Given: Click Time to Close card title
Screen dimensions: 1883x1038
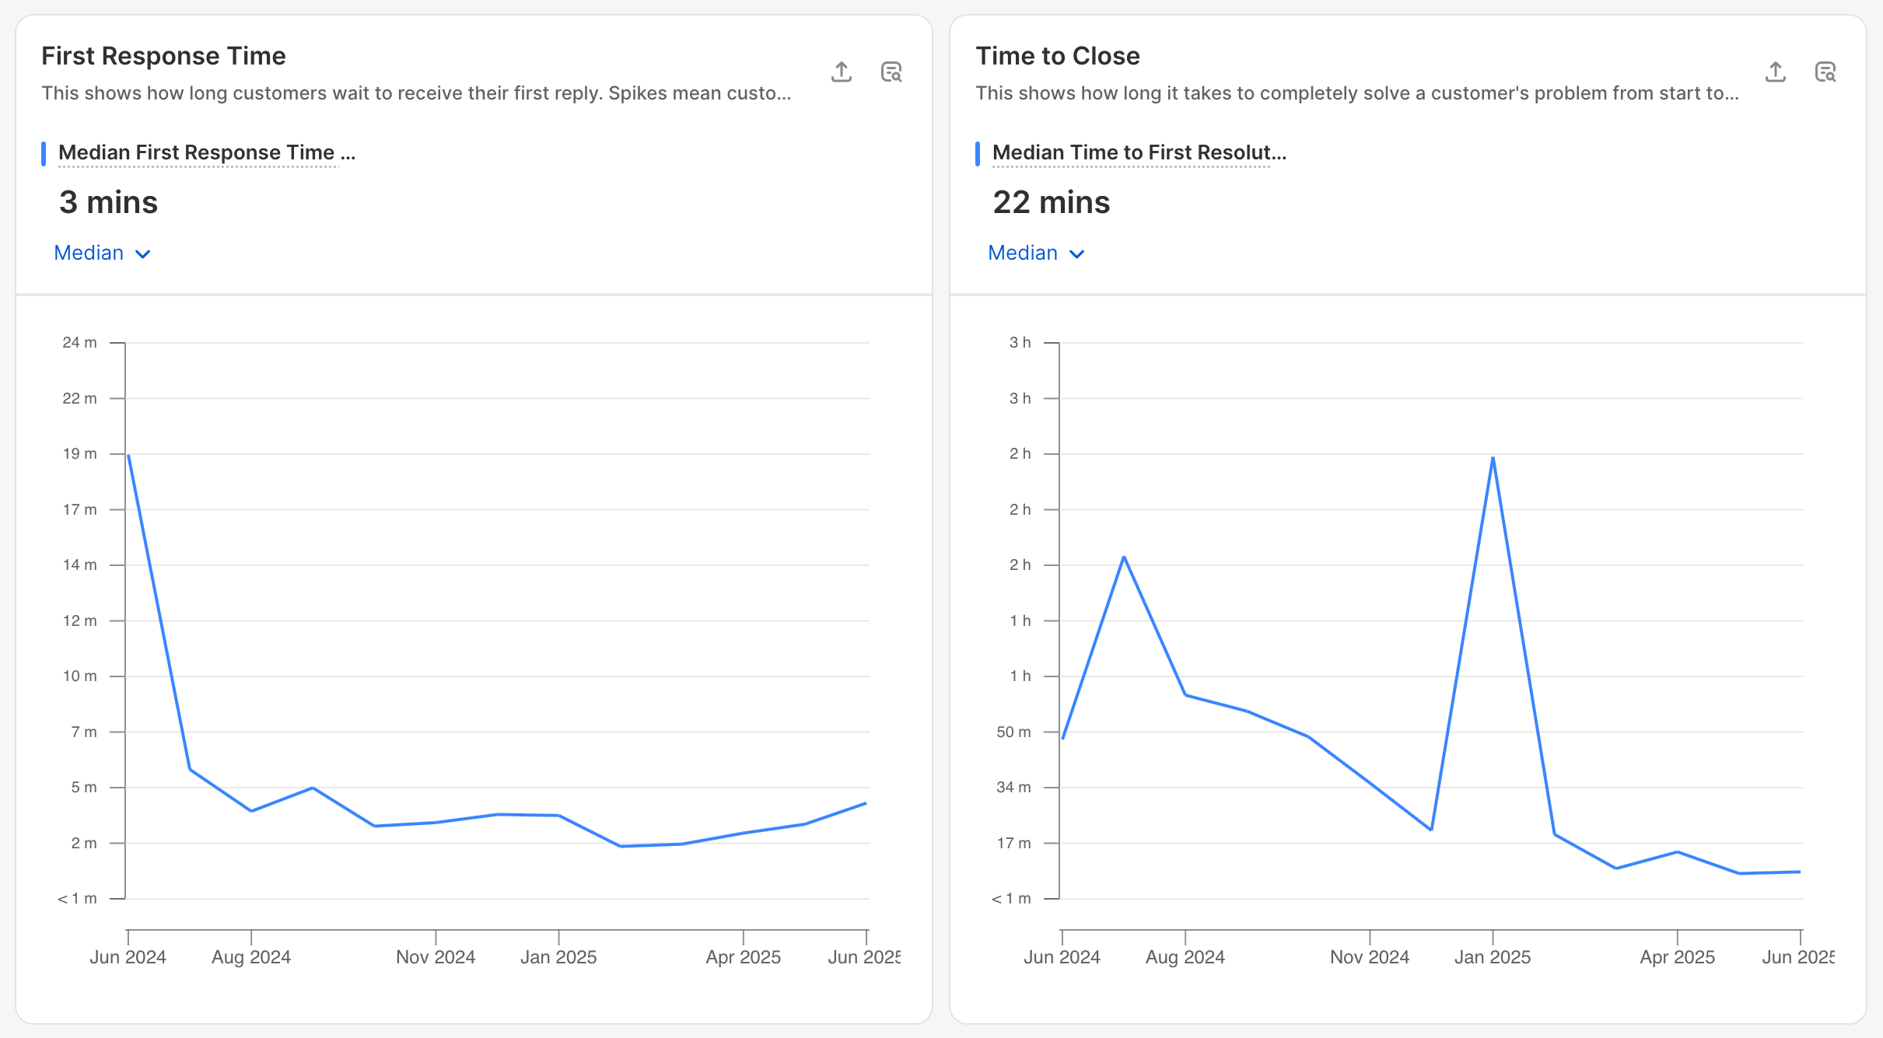Looking at the screenshot, I should point(1057,56).
